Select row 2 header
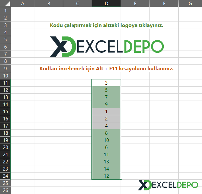 [6, 18]
